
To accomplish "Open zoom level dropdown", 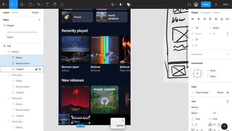I will click(x=226, y=4).
